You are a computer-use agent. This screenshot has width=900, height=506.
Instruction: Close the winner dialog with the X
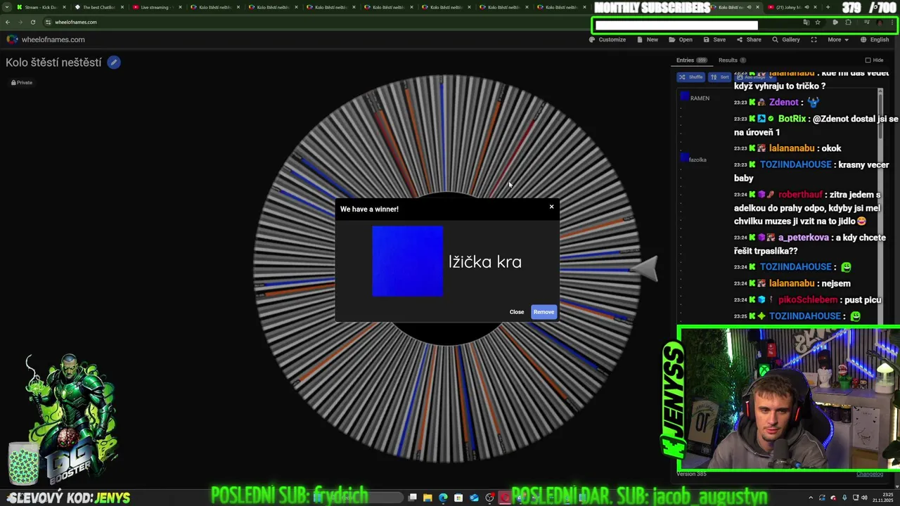[551, 207]
